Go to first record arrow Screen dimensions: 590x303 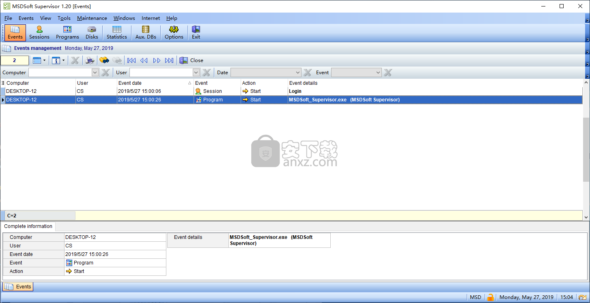[131, 60]
